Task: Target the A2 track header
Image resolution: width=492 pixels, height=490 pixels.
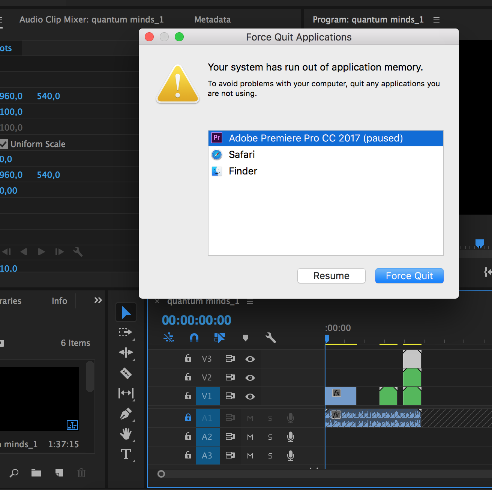Action: tap(207, 437)
